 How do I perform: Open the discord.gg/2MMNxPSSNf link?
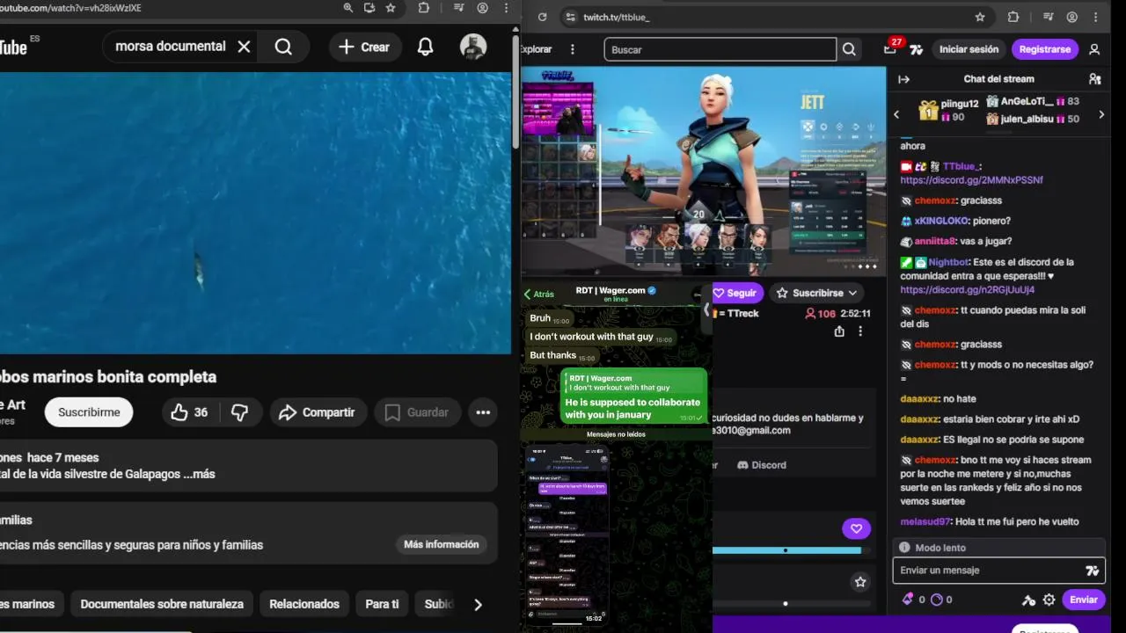971,180
